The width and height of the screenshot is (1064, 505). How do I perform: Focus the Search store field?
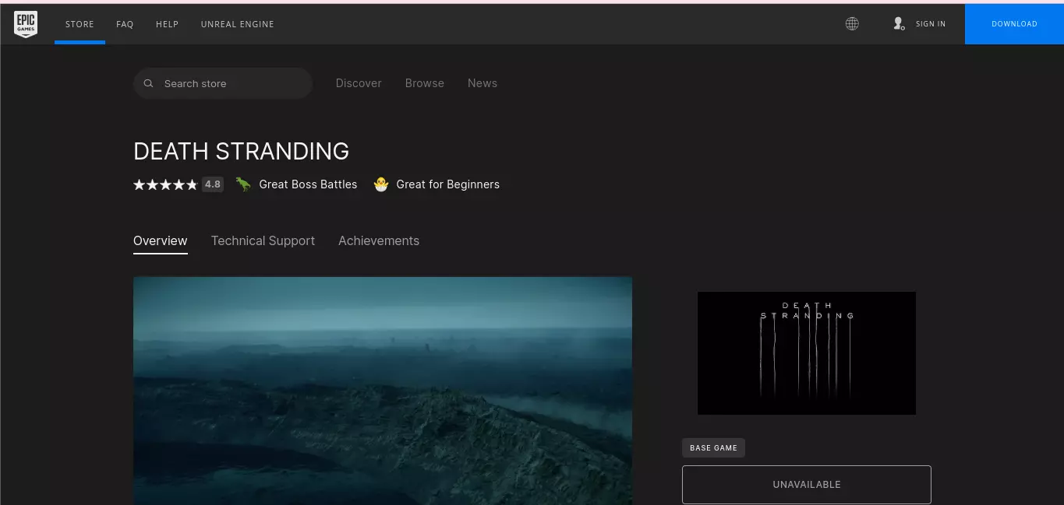coord(223,83)
